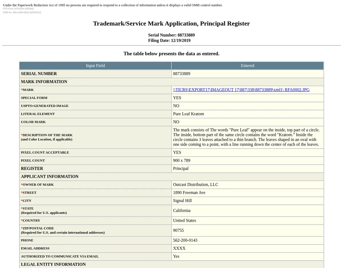Click the city value 'Signal Hill'
This screenshot has width=343, height=268.
[182, 201]
